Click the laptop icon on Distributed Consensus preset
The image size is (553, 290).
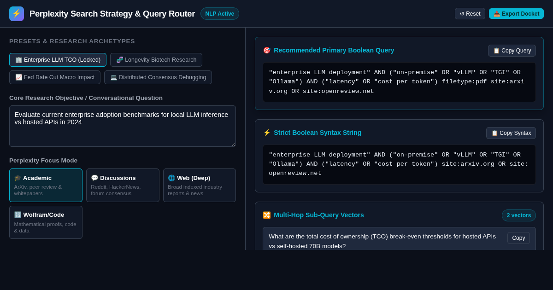[113, 77]
